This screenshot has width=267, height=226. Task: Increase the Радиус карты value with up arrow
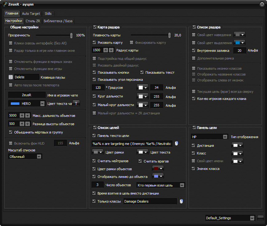point(106,50)
